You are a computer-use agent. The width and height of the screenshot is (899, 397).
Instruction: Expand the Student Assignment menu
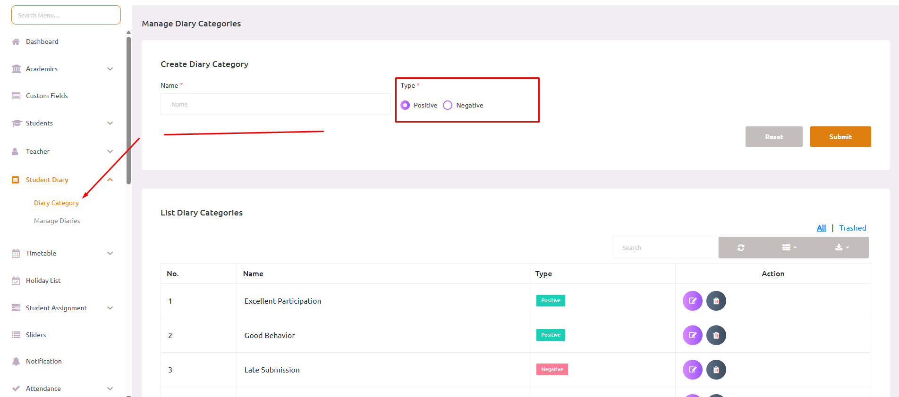click(110, 308)
